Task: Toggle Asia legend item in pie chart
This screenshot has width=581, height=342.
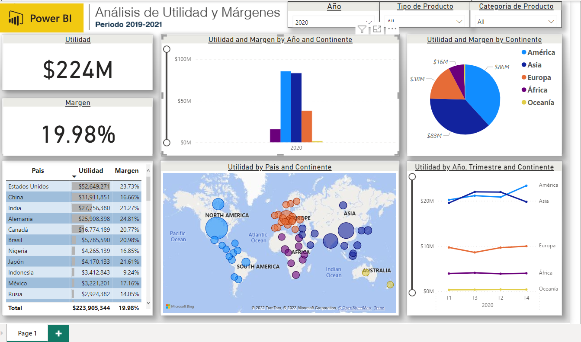Action: (534, 65)
